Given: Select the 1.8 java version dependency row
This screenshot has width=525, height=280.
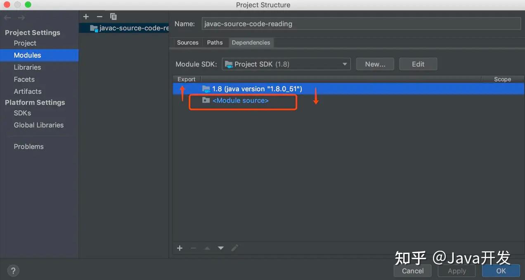Looking at the screenshot, I should (x=348, y=89).
